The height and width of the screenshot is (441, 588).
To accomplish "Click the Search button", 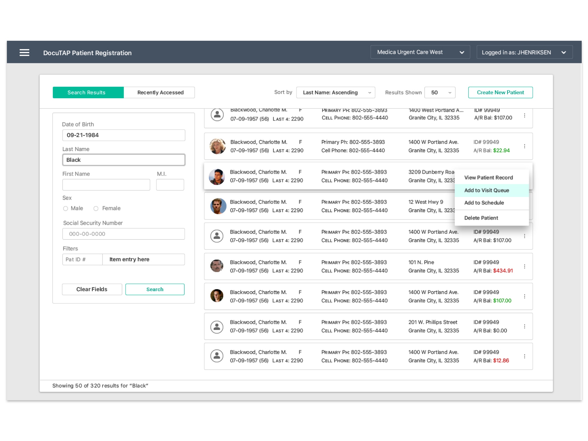I will 155,289.
